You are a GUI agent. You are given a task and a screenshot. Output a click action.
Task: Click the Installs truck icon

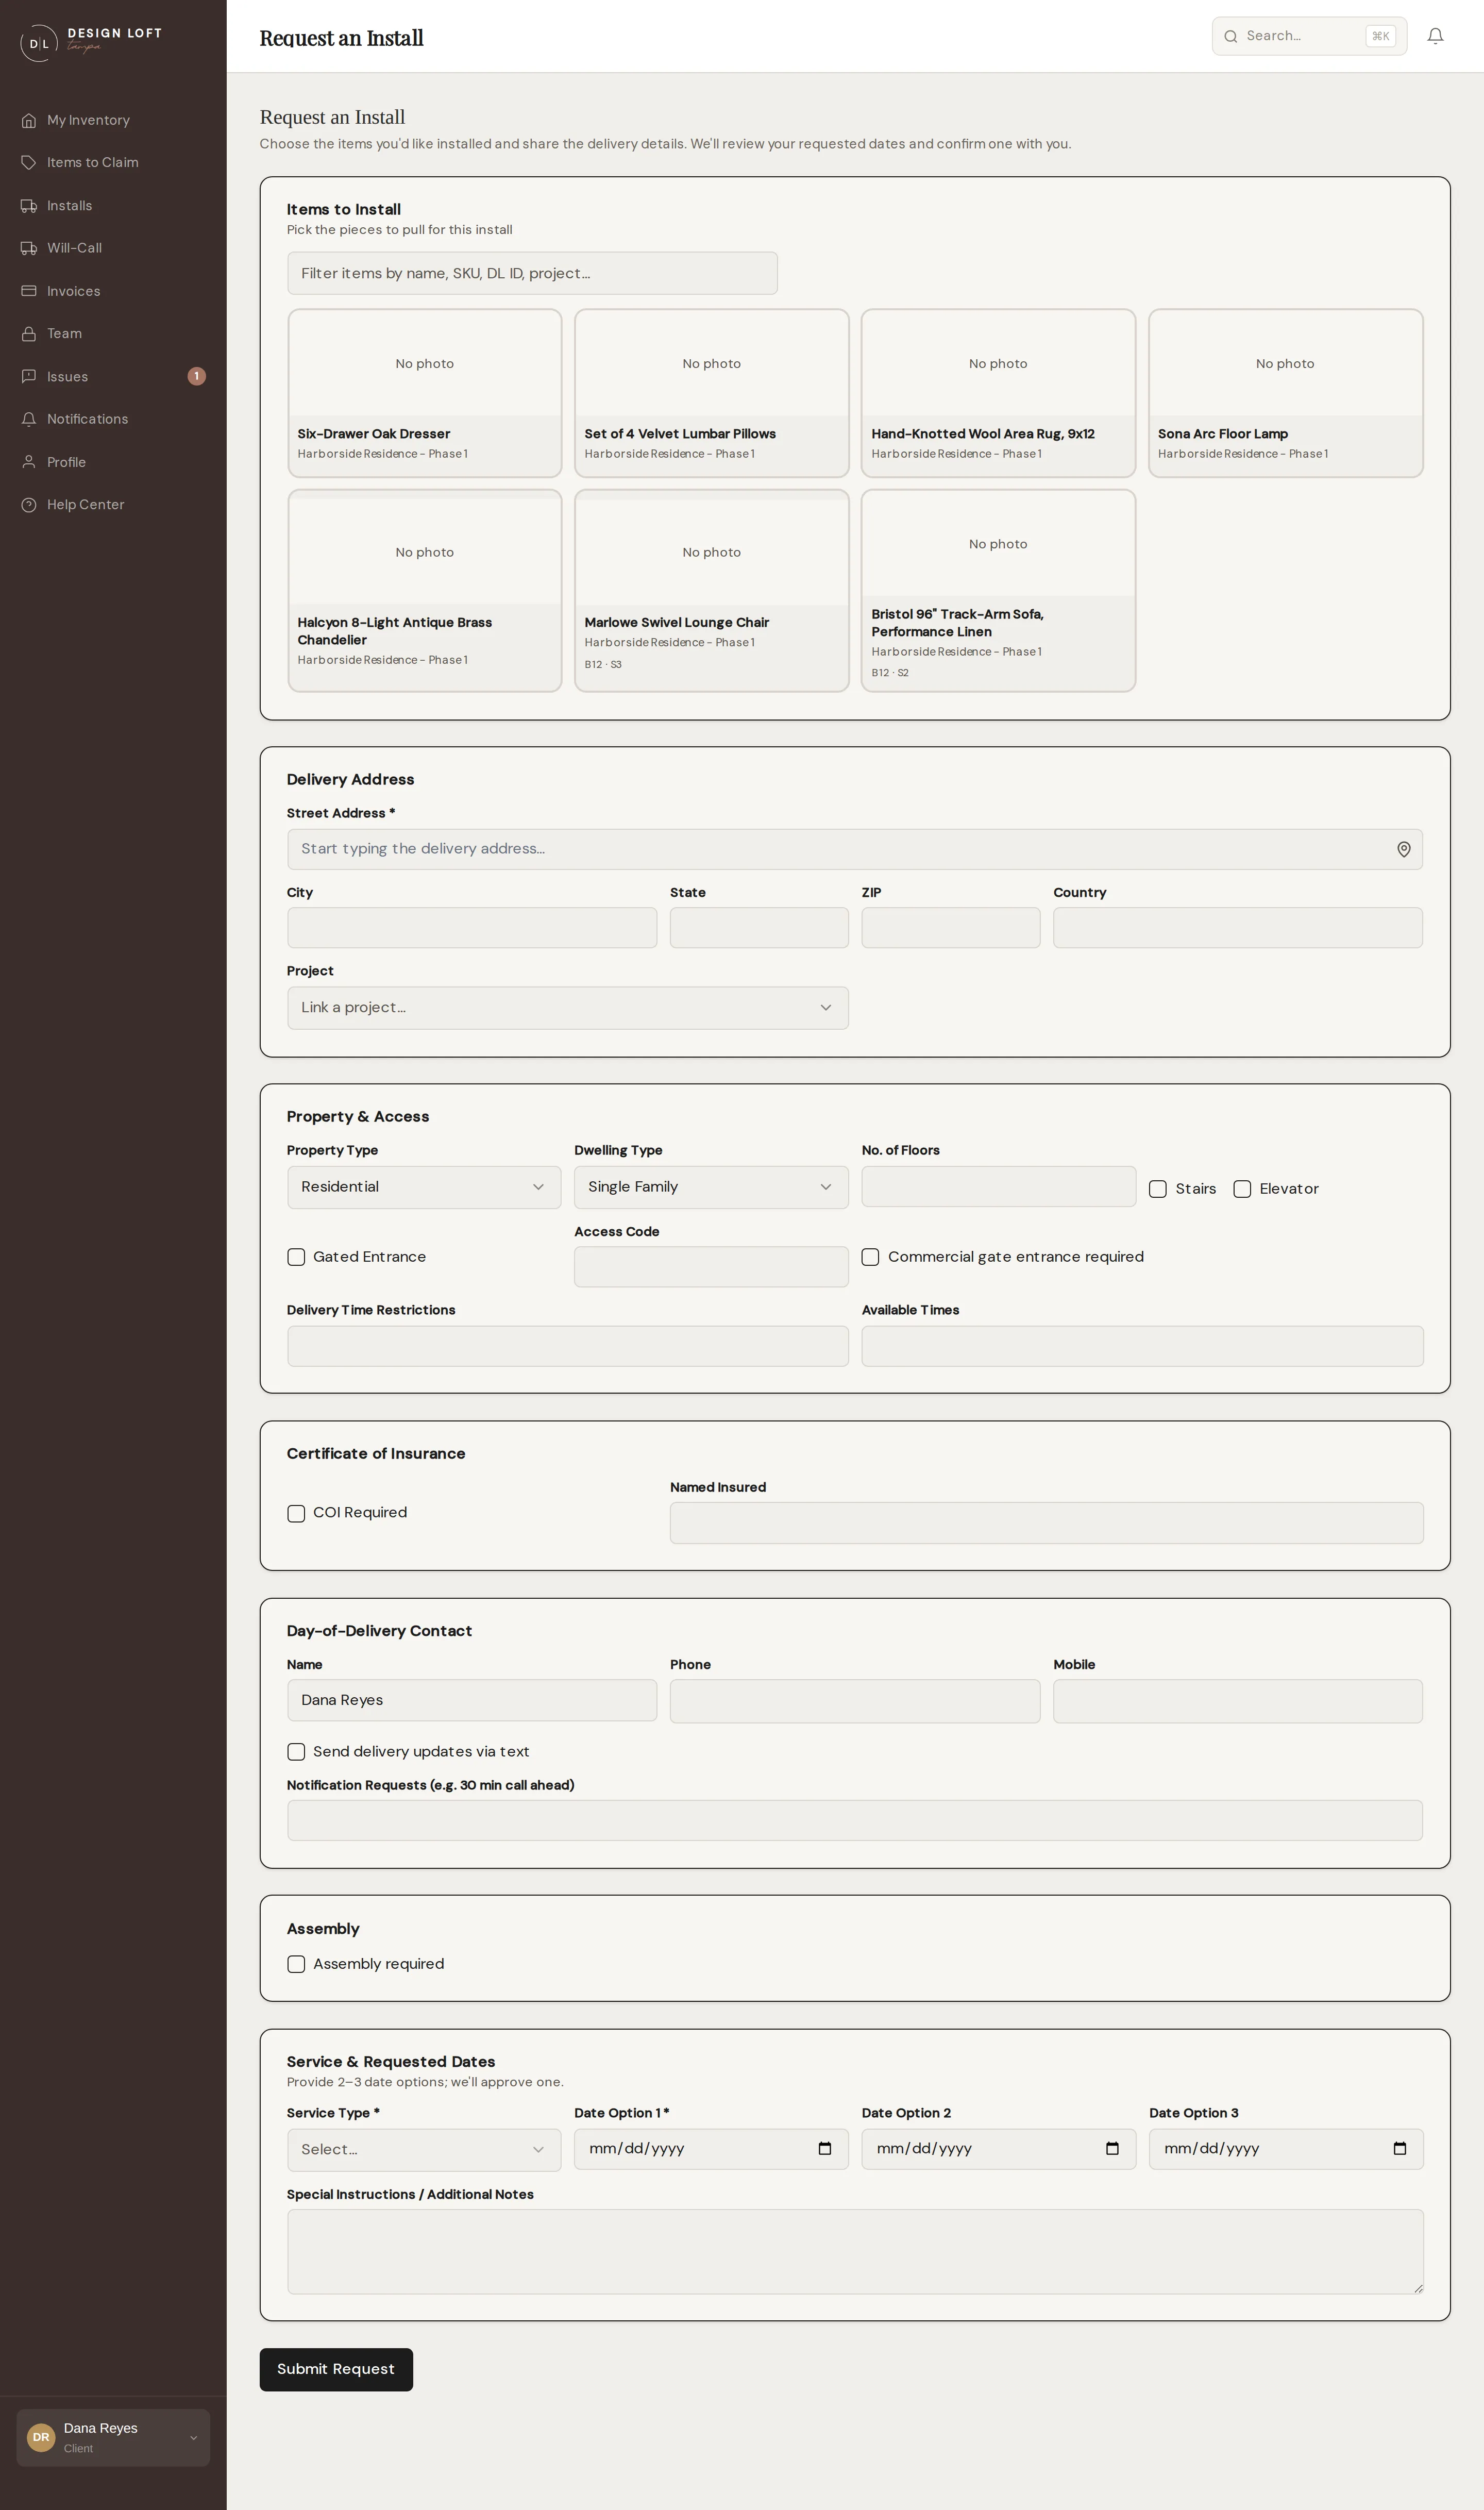pyautogui.click(x=29, y=206)
